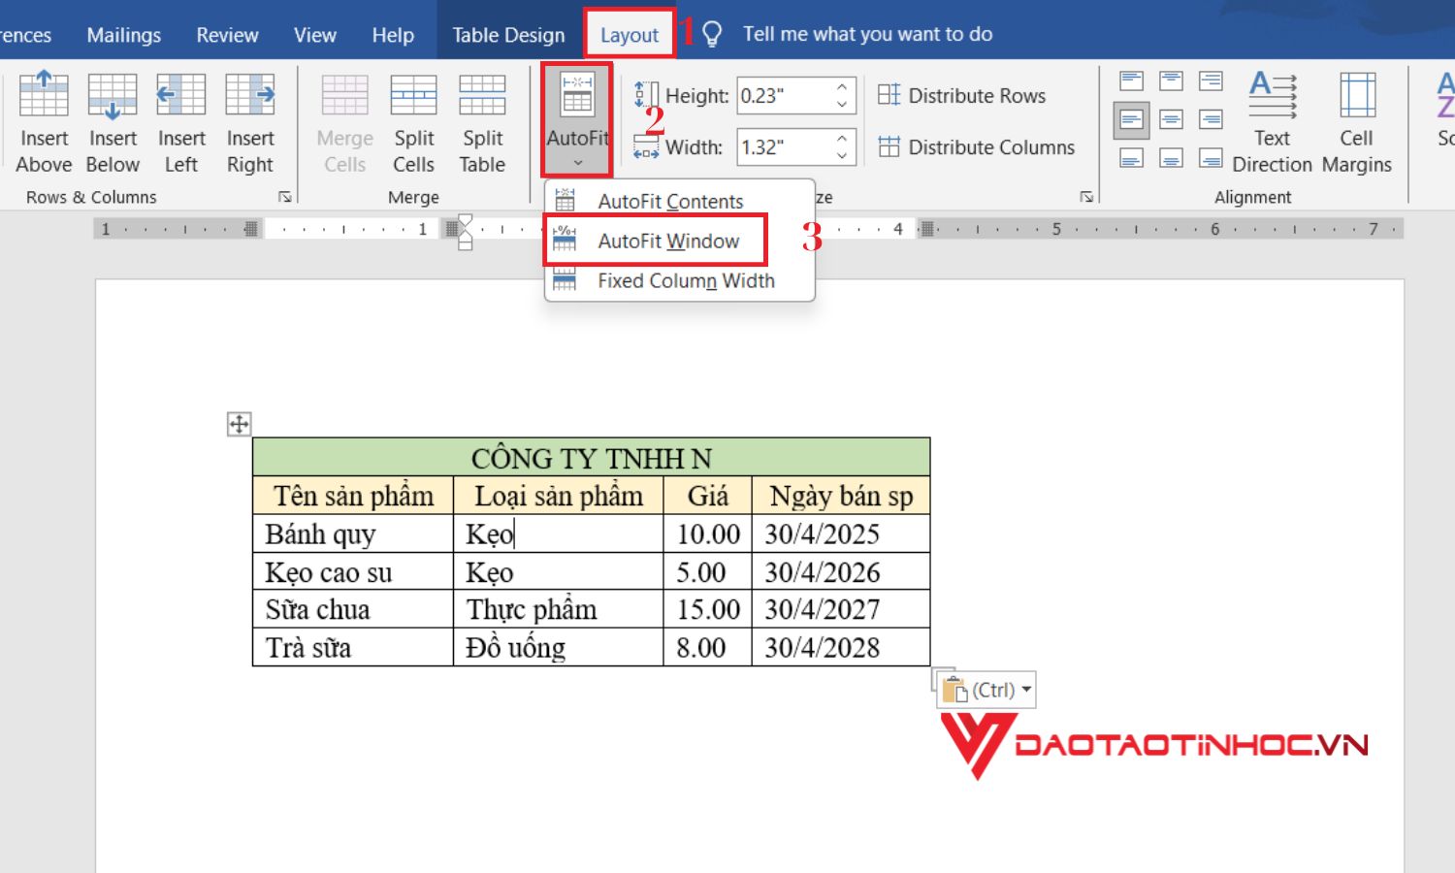Viewport: 1455px width, 873px height.
Task: Increase the row Height value stepper
Action: click(x=840, y=87)
